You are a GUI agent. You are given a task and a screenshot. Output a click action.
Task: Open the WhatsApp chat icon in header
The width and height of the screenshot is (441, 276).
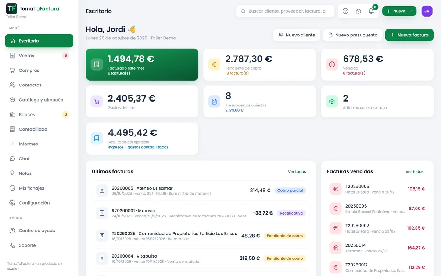[358, 11]
